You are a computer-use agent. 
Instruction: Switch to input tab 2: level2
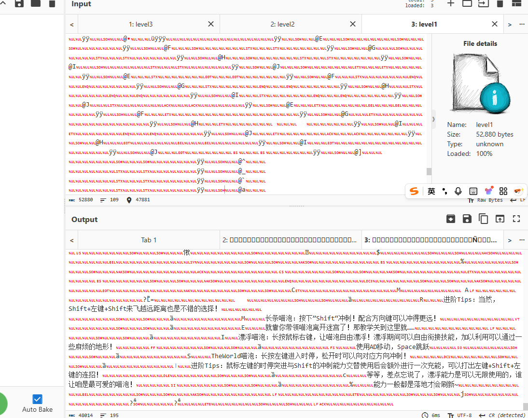[x=282, y=24]
